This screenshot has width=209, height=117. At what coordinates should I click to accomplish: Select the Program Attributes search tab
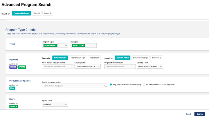21,13
